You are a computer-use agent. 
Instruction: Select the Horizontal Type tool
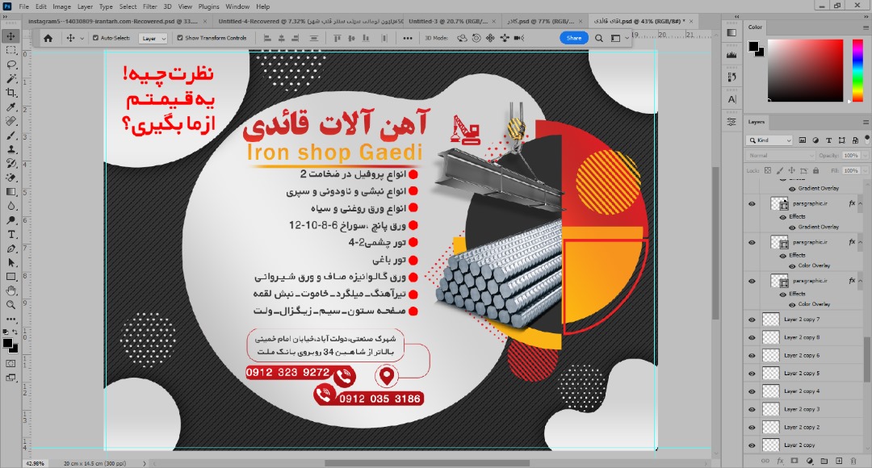pyautogui.click(x=11, y=234)
